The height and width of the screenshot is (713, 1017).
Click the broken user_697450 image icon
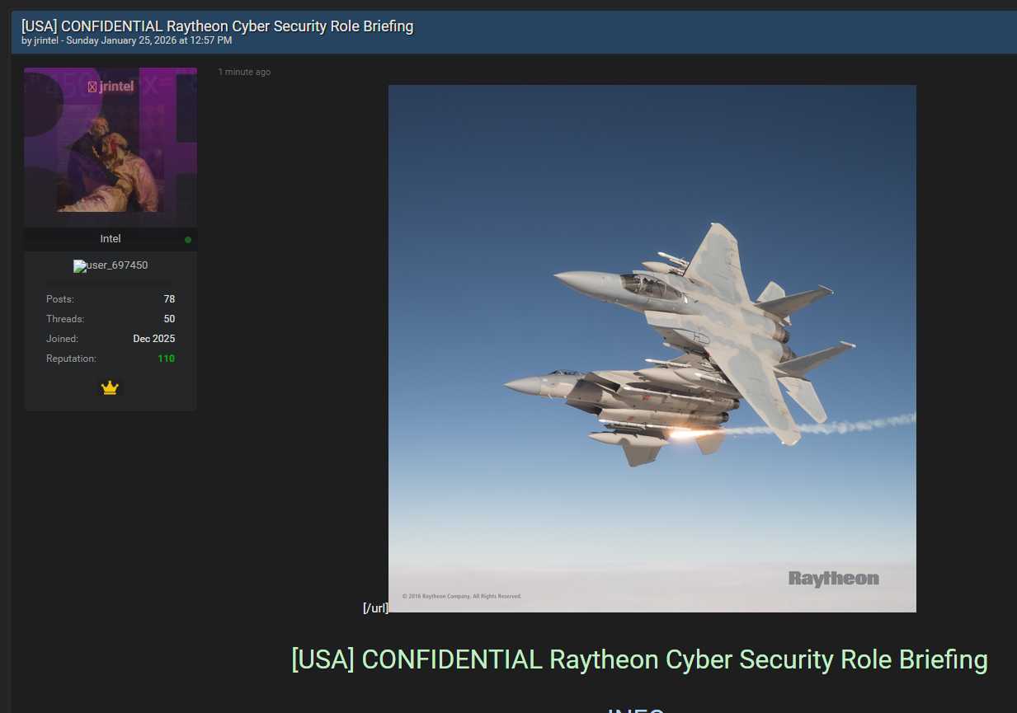tap(78, 266)
